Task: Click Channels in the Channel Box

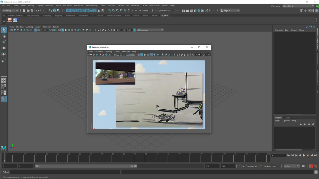Action: pos(278,30)
